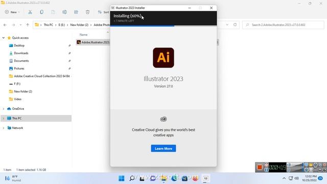Pause the screen recording

pos(266,170)
